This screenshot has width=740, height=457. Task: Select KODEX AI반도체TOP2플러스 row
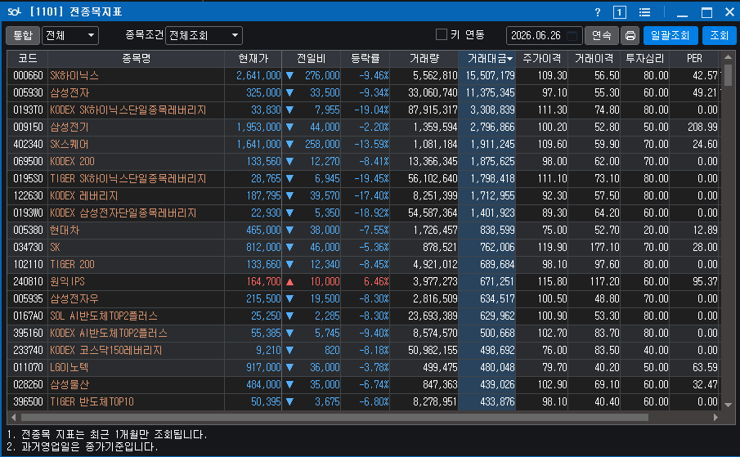[363, 334]
